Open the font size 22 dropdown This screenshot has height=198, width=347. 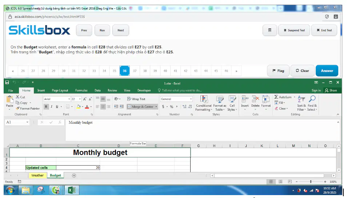(80, 99)
